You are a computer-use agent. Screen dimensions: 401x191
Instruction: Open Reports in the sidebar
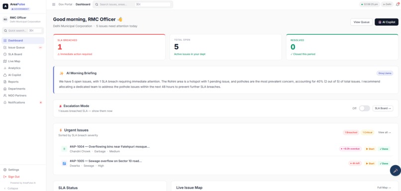click(23, 82)
